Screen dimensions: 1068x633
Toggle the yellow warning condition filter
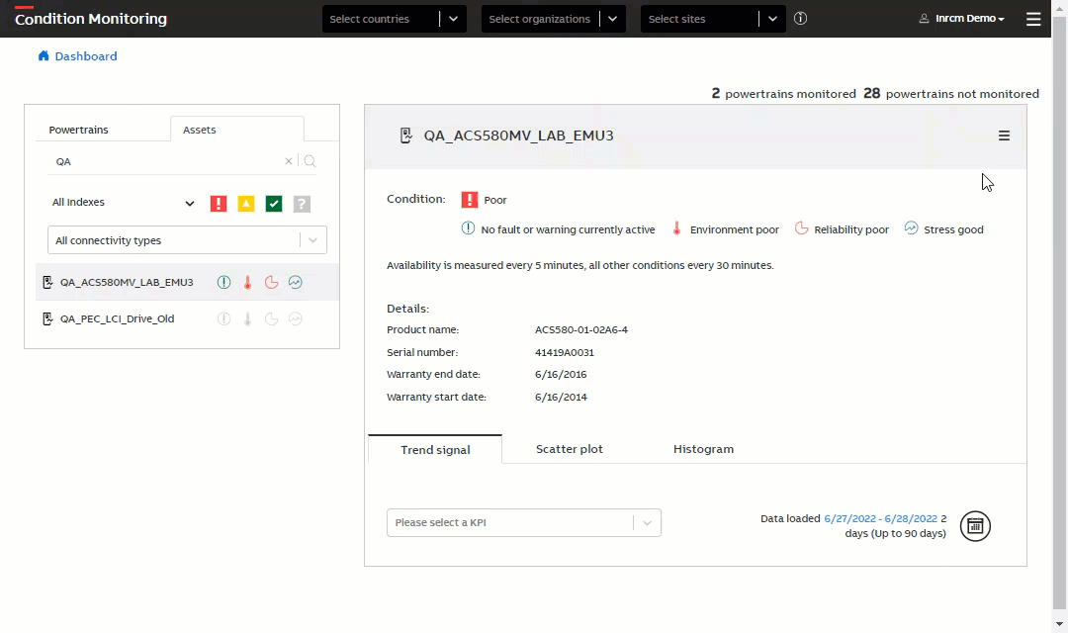pos(246,203)
